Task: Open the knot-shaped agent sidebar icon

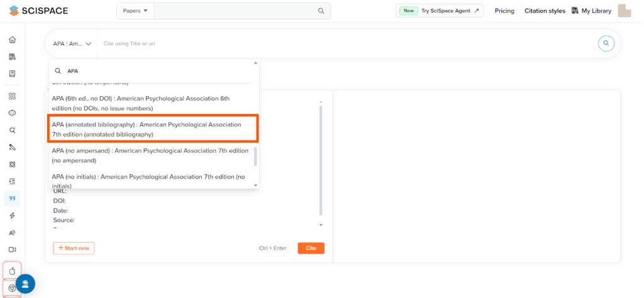Action: [13, 96]
